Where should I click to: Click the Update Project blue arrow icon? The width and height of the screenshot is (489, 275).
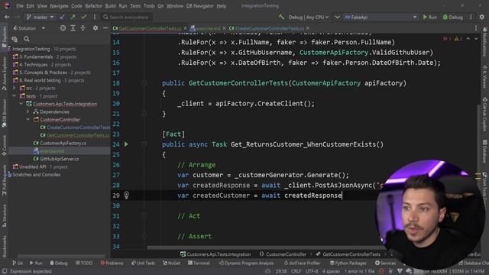point(63,17)
